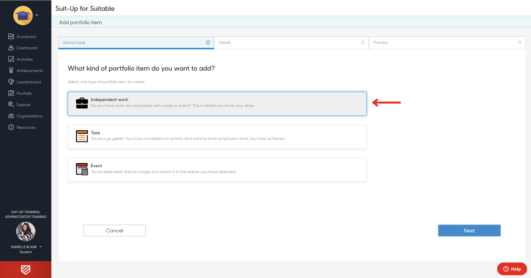531x278 pixels.
Task: Choose Independent work portfolio type
Action: pos(217,104)
